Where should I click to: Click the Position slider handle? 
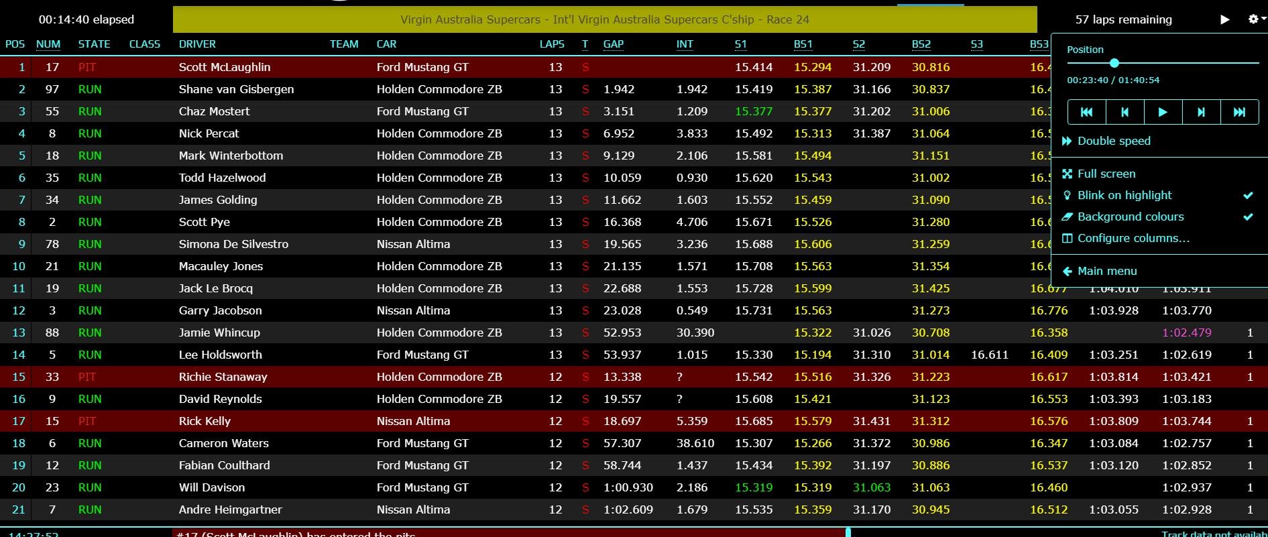click(1114, 63)
